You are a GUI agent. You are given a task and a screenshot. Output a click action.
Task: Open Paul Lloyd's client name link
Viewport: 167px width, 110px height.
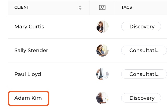pyautogui.click(x=28, y=74)
